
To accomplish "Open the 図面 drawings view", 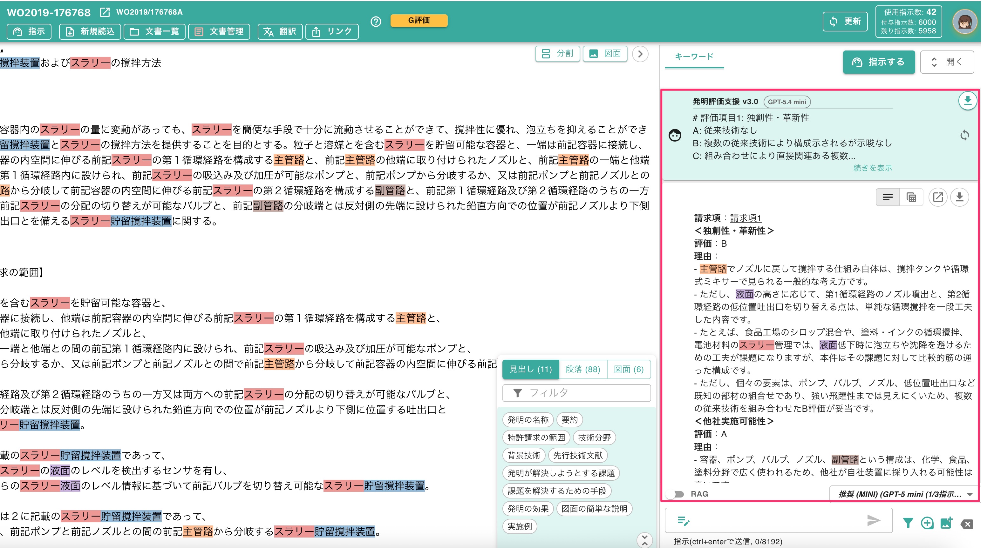I will pos(605,53).
